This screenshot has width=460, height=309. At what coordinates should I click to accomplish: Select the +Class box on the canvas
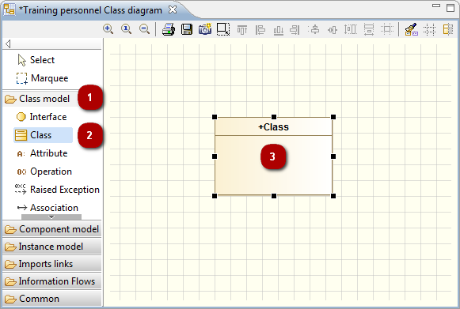point(274,156)
